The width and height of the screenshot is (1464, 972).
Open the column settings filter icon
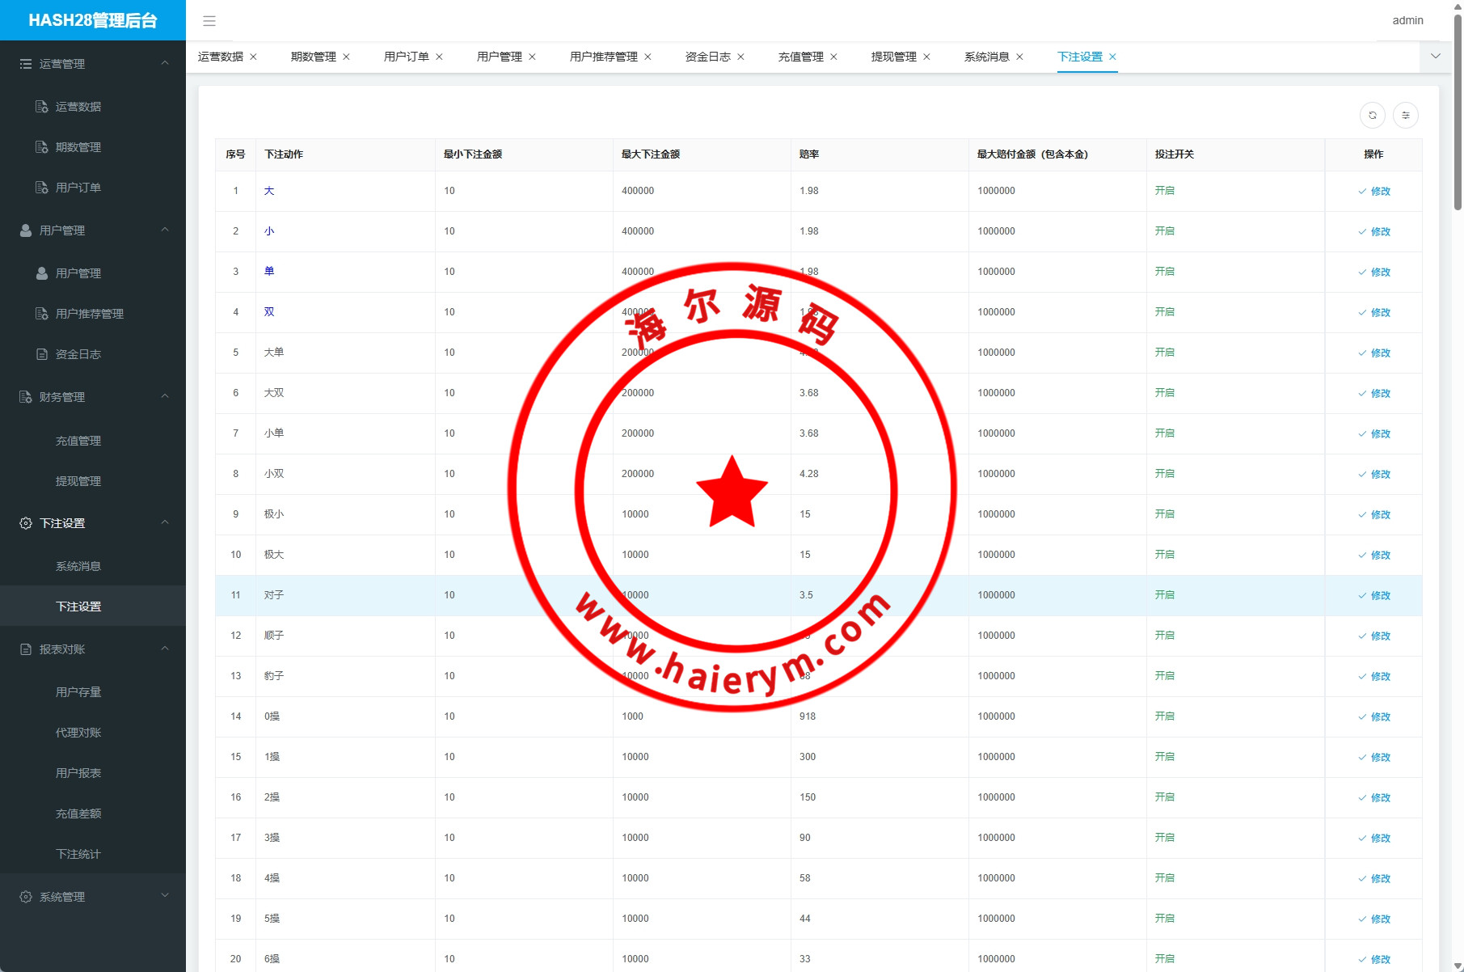pos(1405,116)
